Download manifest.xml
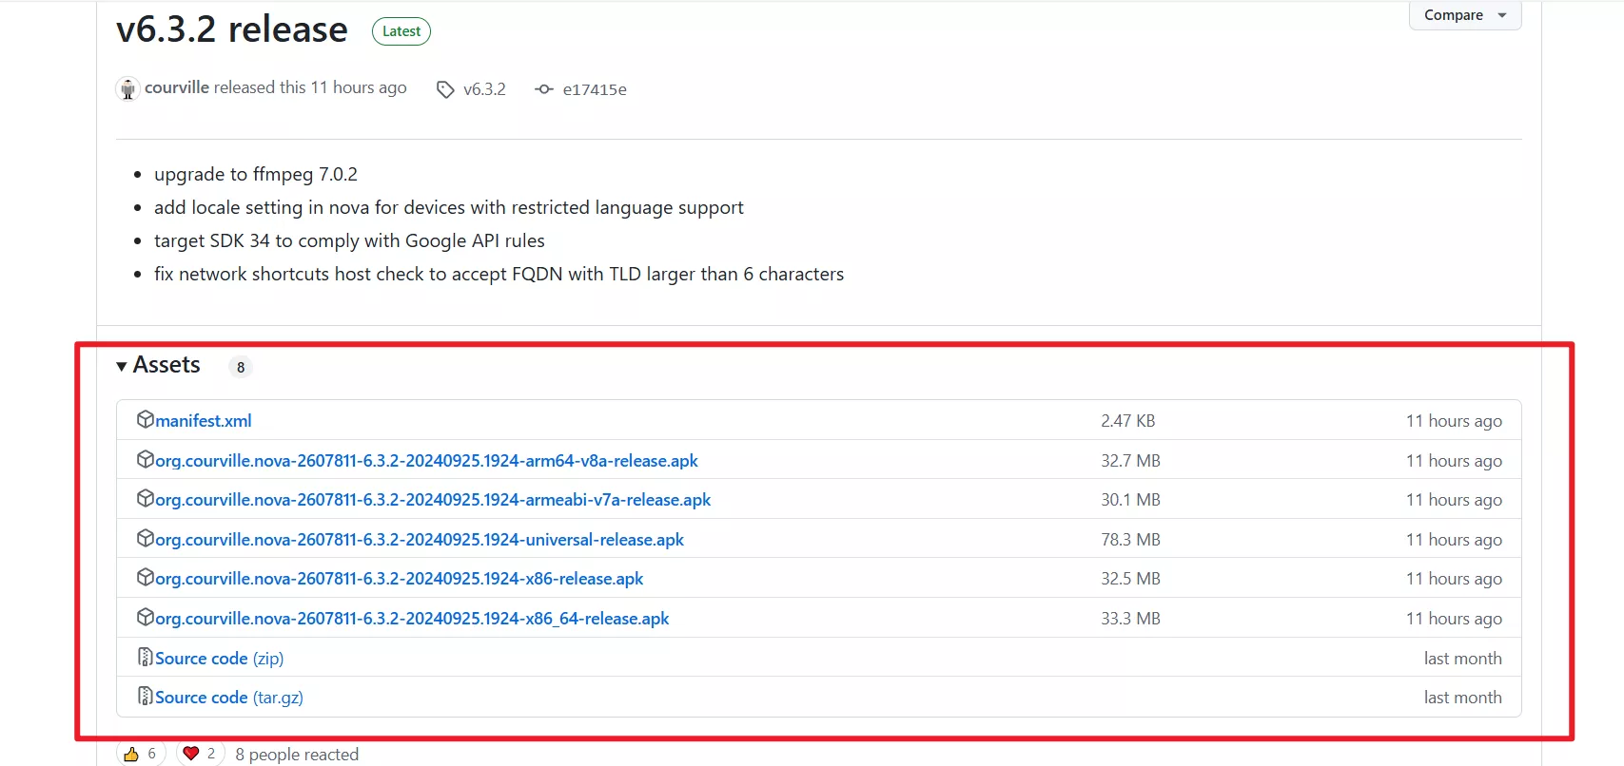Screen dimensions: 1624x766 coord(204,420)
